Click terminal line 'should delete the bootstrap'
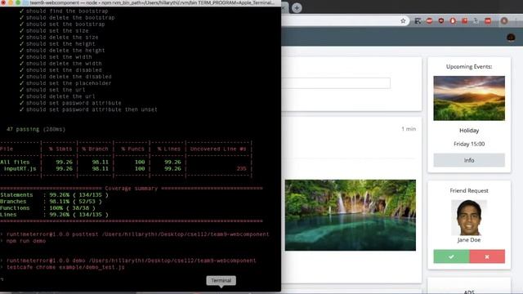 [70, 18]
